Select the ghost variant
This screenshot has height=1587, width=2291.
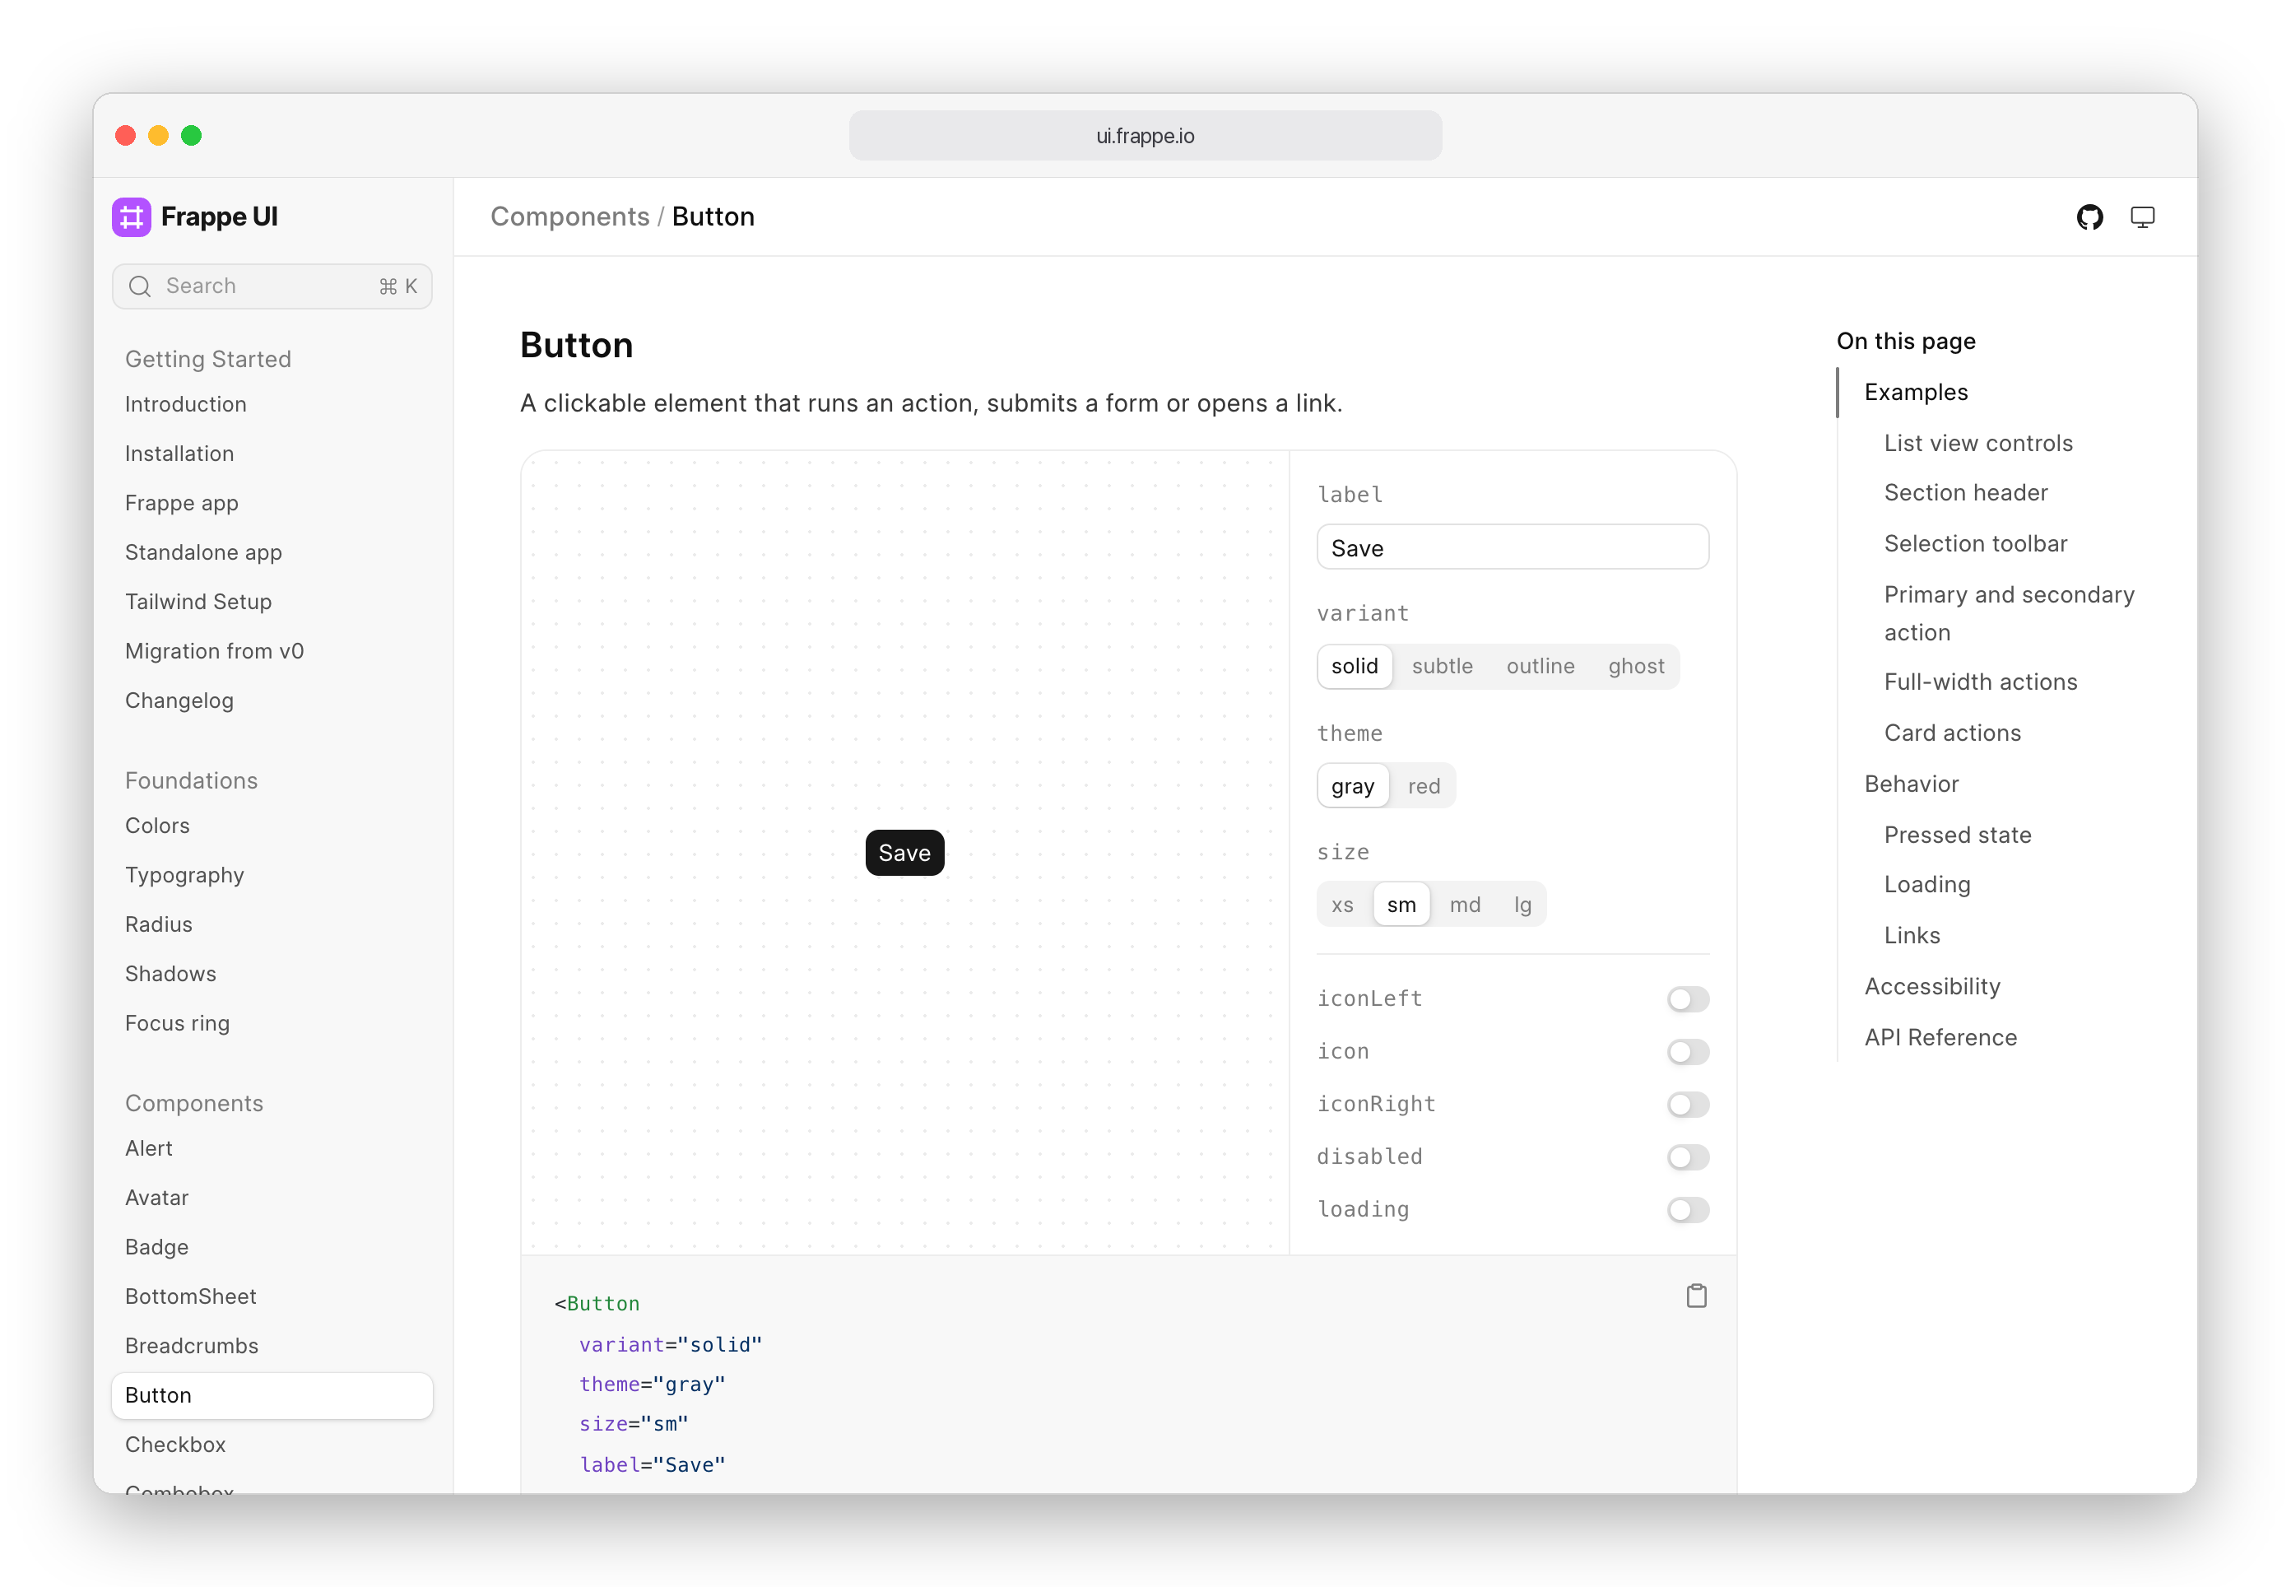pyautogui.click(x=1635, y=666)
